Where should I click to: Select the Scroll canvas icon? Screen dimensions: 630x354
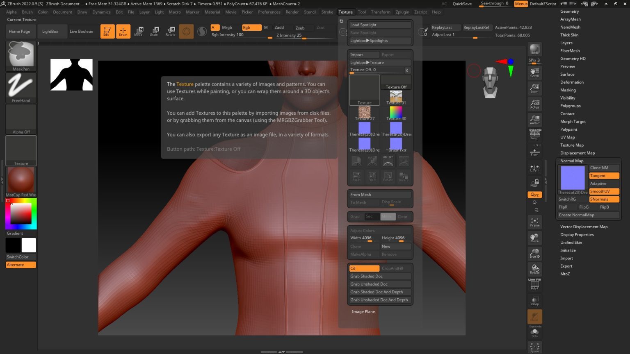coord(534,72)
